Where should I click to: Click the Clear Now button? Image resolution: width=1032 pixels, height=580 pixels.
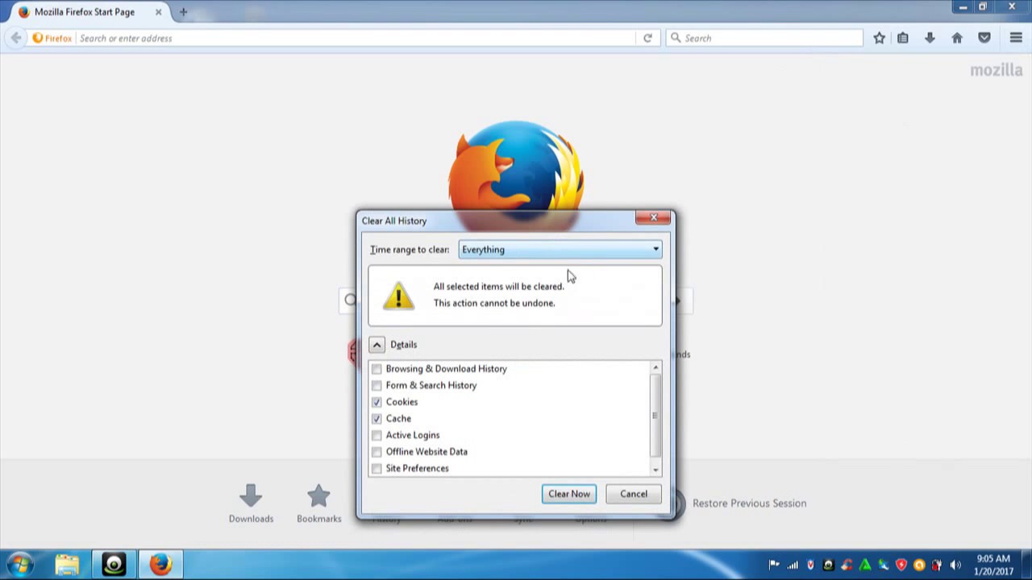(569, 494)
